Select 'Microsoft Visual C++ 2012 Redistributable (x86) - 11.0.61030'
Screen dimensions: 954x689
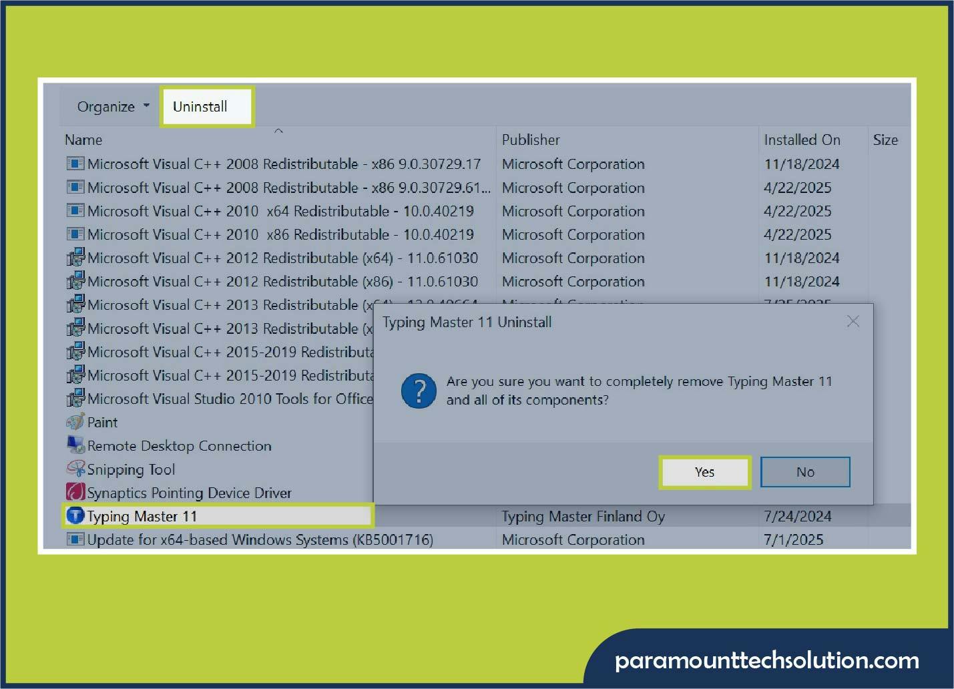pos(282,281)
